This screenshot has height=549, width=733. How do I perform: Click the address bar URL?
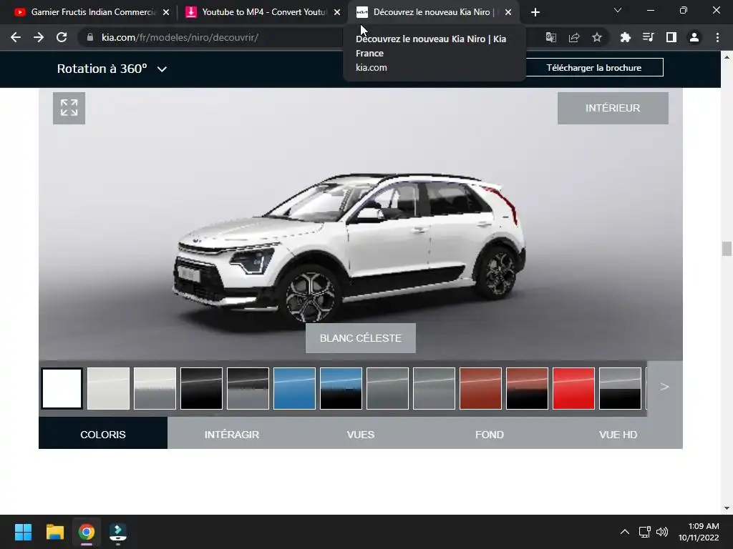pos(180,37)
